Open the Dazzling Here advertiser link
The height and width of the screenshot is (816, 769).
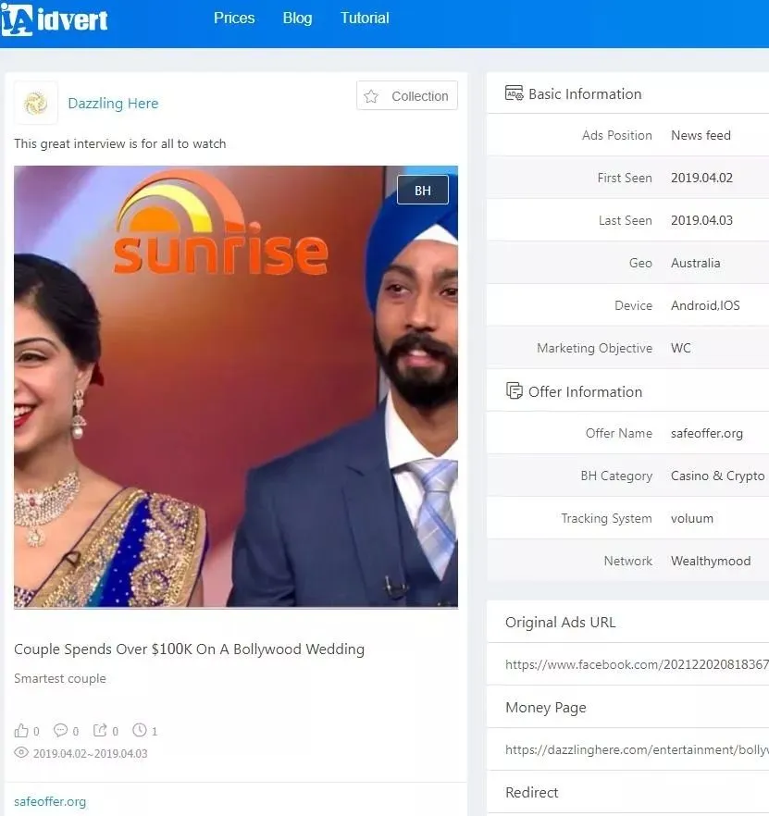point(113,103)
